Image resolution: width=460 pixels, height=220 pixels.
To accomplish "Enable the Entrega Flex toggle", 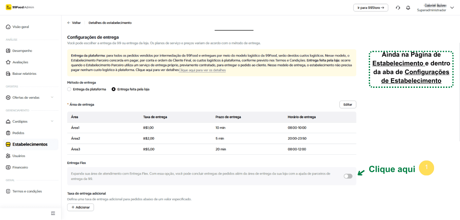I will click(x=348, y=176).
